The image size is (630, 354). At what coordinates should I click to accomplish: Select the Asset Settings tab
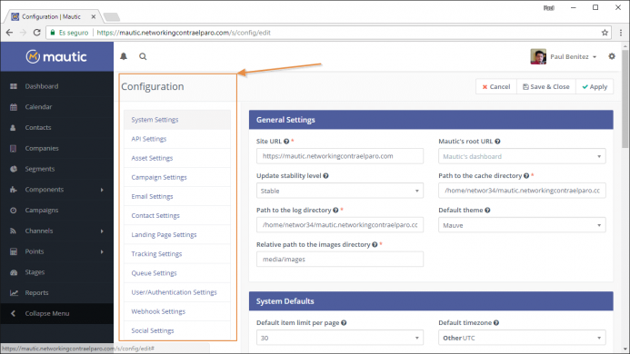177,158
